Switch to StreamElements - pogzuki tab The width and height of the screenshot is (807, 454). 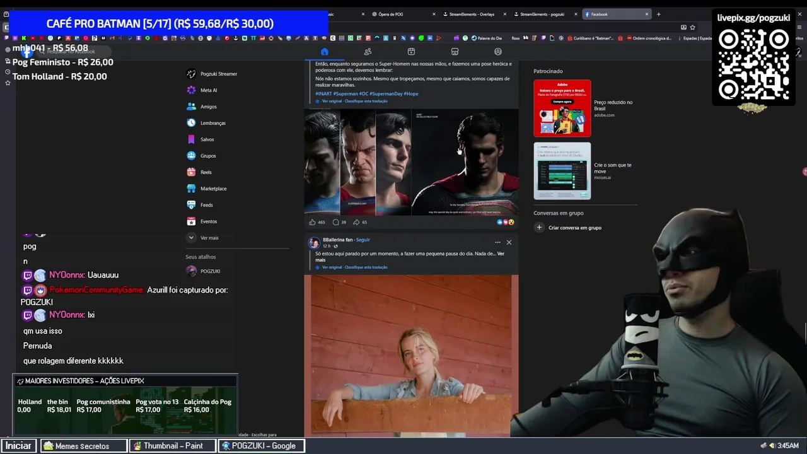click(x=542, y=14)
